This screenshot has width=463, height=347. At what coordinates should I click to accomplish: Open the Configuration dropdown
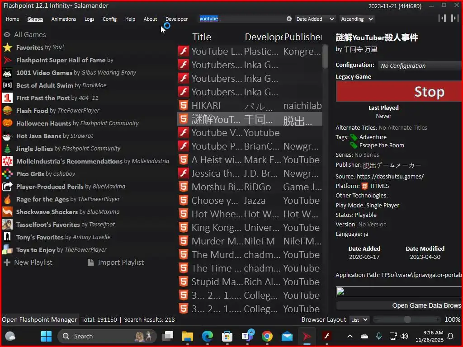click(420, 66)
